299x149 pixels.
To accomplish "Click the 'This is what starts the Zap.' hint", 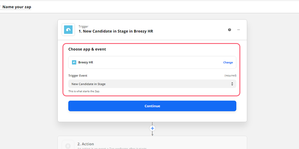I will [x=84, y=91].
